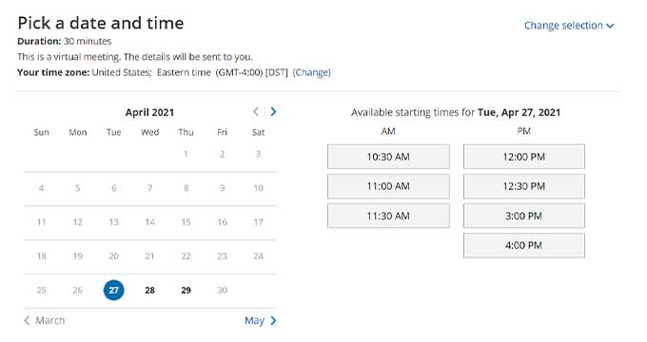
Task: Select April 27 on the calendar
Action: [x=113, y=290]
